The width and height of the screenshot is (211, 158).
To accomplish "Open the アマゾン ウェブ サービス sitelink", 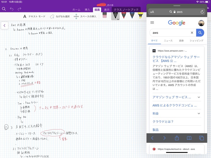I will point(172,97).
